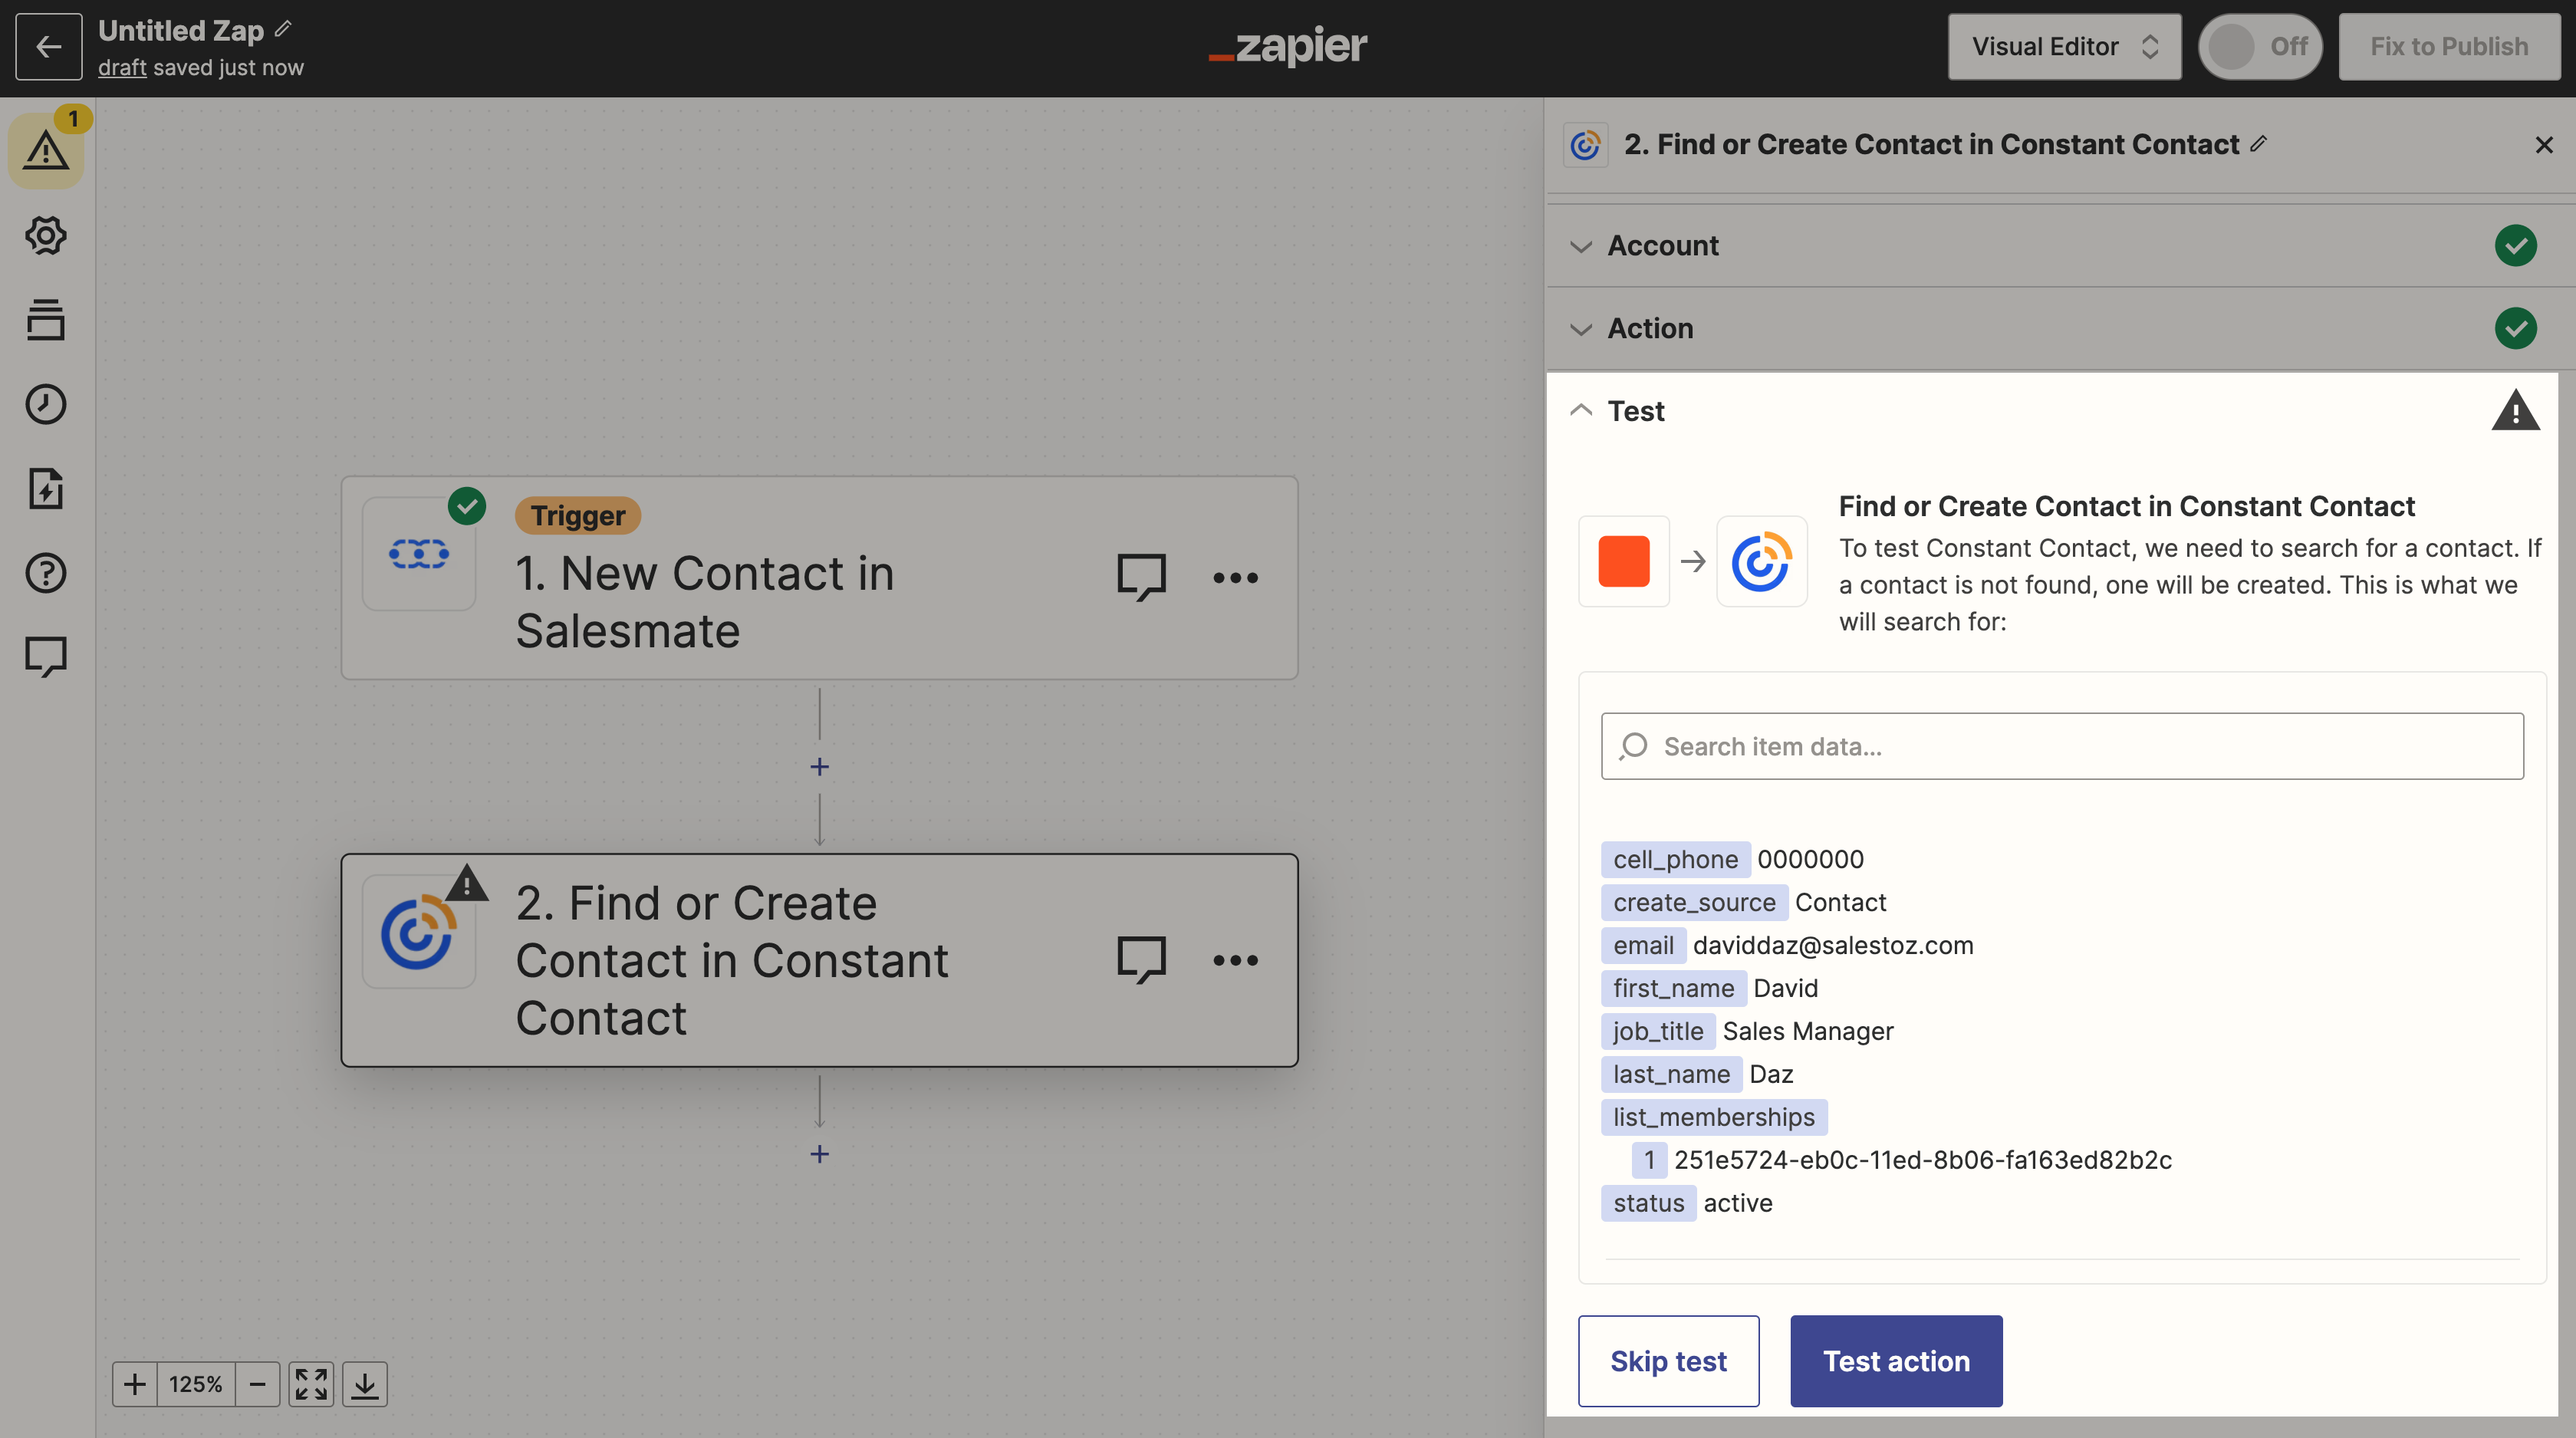Select step 1 New Contact in Salesmate

click(819, 578)
